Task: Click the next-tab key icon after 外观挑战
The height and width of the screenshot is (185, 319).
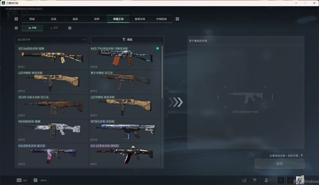Action: [x=177, y=19]
